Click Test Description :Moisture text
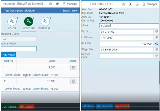Screen dimensions: 160x111 coord(19,11)
